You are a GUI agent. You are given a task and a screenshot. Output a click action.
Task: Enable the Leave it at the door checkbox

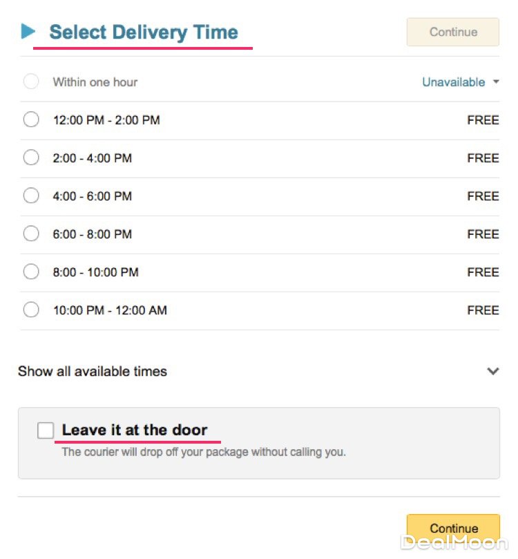tap(46, 430)
